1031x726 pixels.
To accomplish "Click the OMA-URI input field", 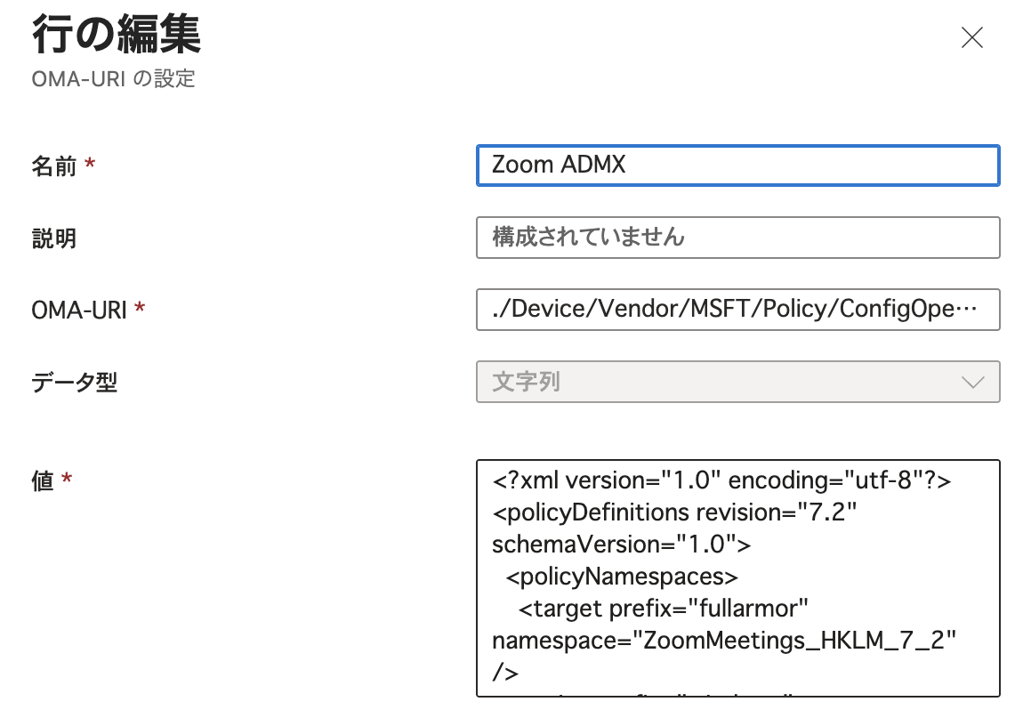I will pos(737,310).
